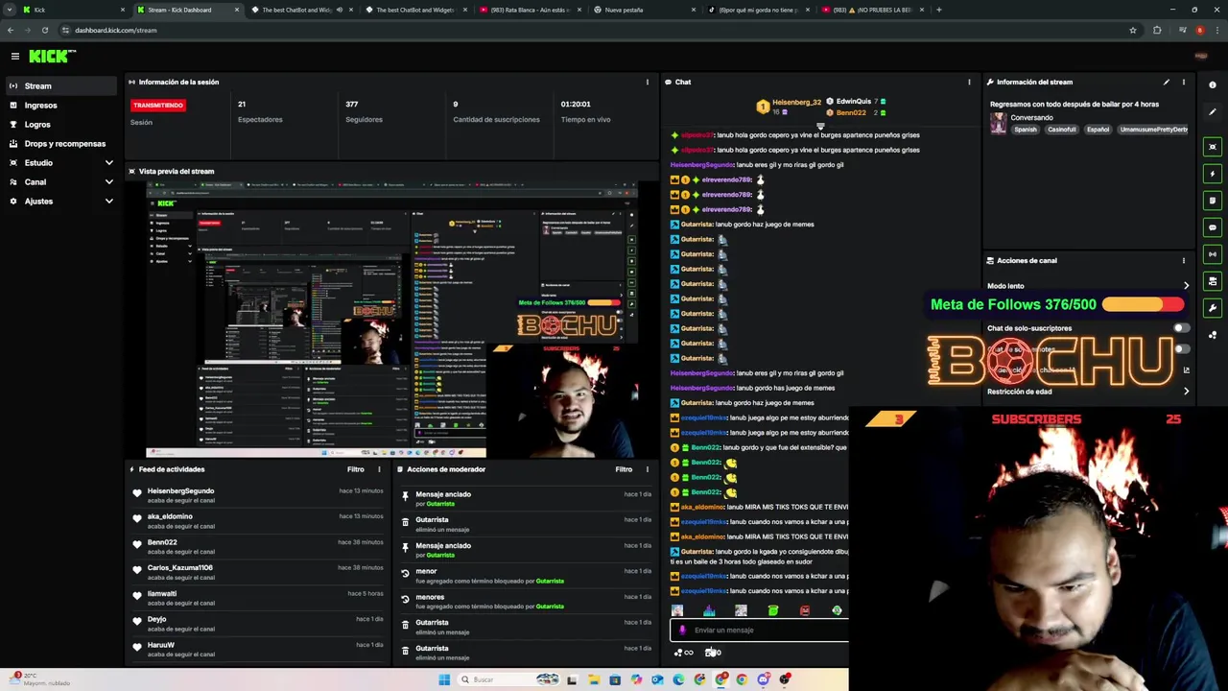1228x691 pixels.
Task: Click the '01:20:01' Tiempo en vivo value
Action: point(576,104)
